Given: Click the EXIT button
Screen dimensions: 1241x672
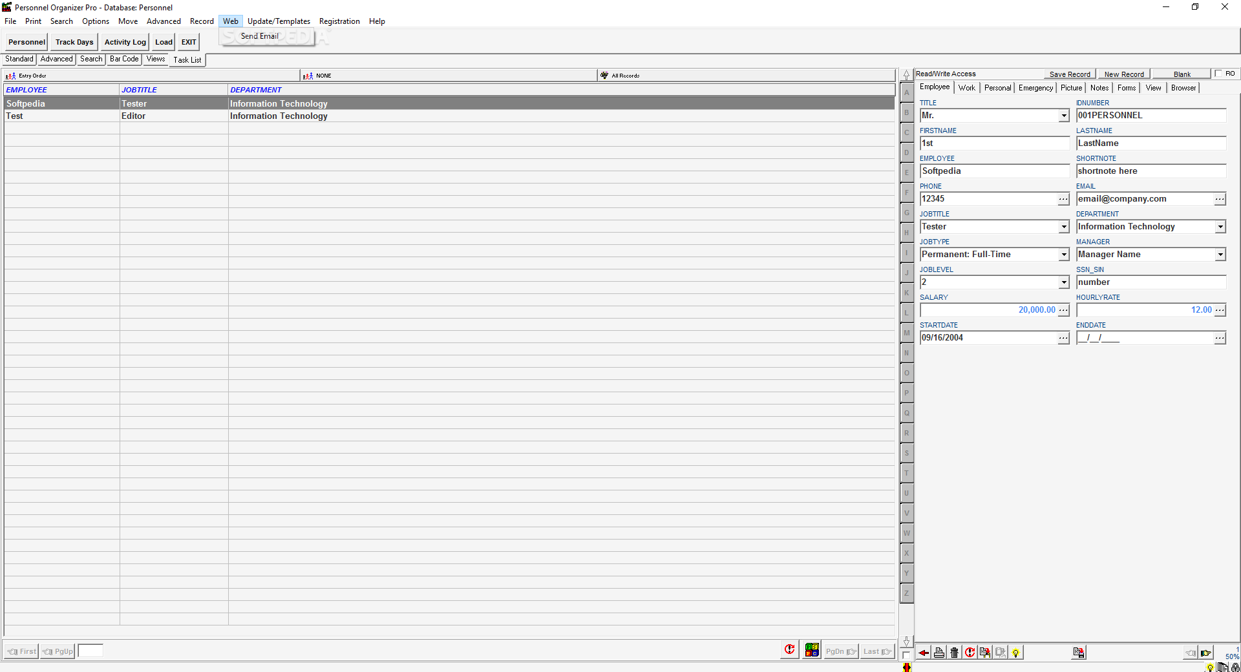Looking at the screenshot, I should [189, 42].
